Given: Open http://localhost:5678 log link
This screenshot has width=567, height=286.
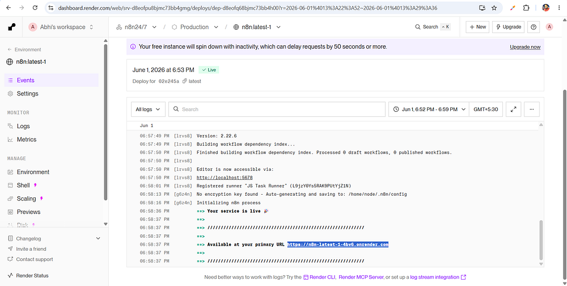Looking at the screenshot, I should point(225,178).
